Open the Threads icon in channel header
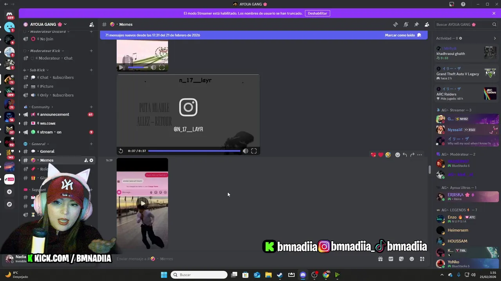This screenshot has height=281, width=501. (395, 24)
